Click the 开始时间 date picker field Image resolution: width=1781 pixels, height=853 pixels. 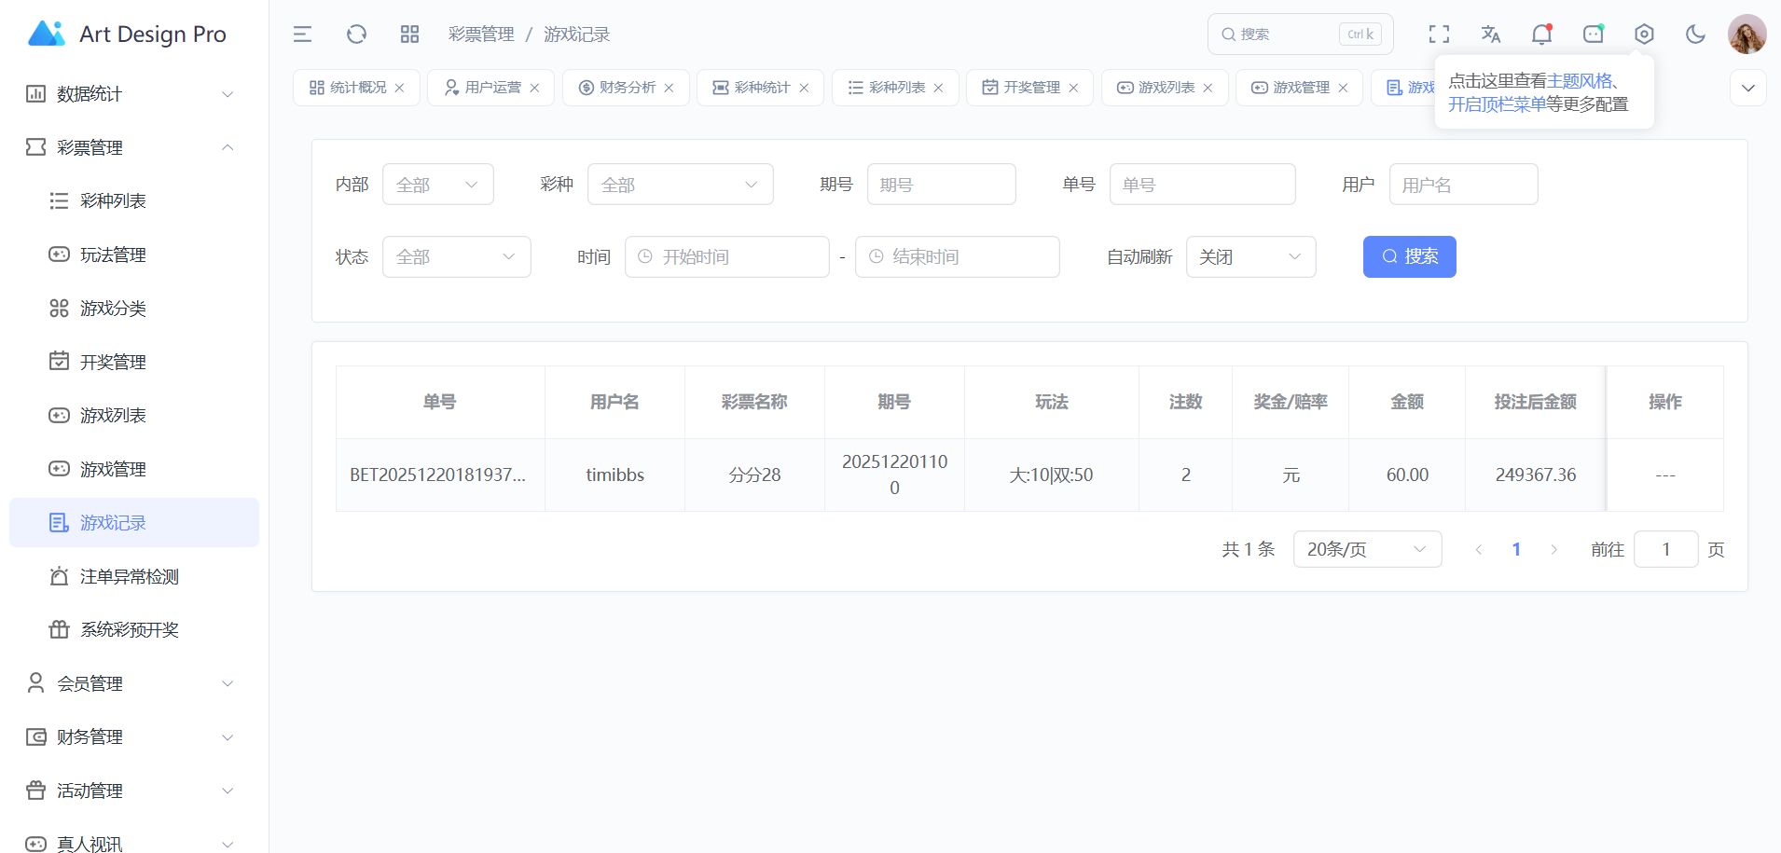[x=727, y=257]
